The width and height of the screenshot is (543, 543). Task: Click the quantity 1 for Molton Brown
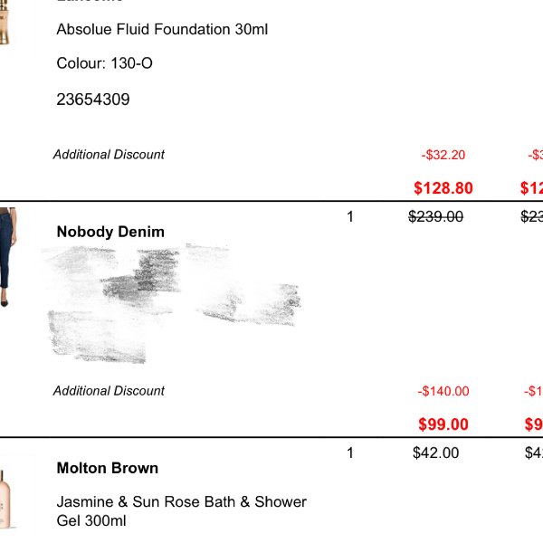point(350,453)
